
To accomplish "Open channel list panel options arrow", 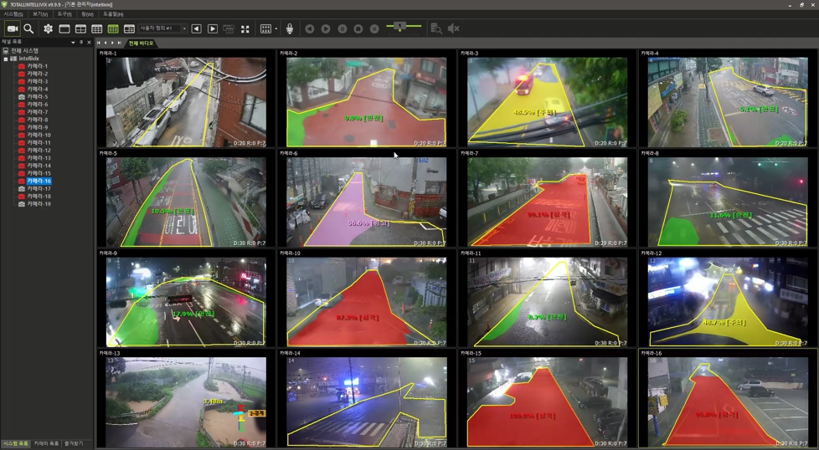I will 73,42.
